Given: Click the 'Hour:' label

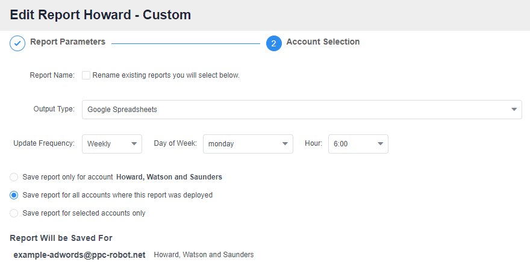Looking at the screenshot, I should [x=313, y=143].
